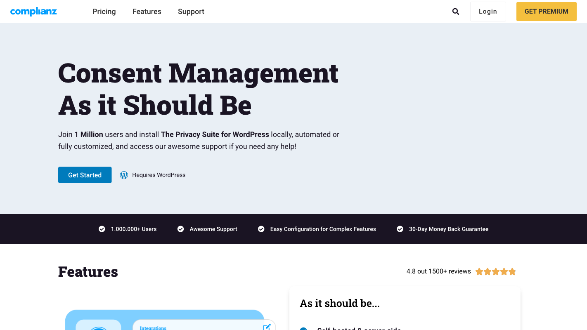Click the Get Started button
Screen dimensions: 587x330
pos(85,175)
